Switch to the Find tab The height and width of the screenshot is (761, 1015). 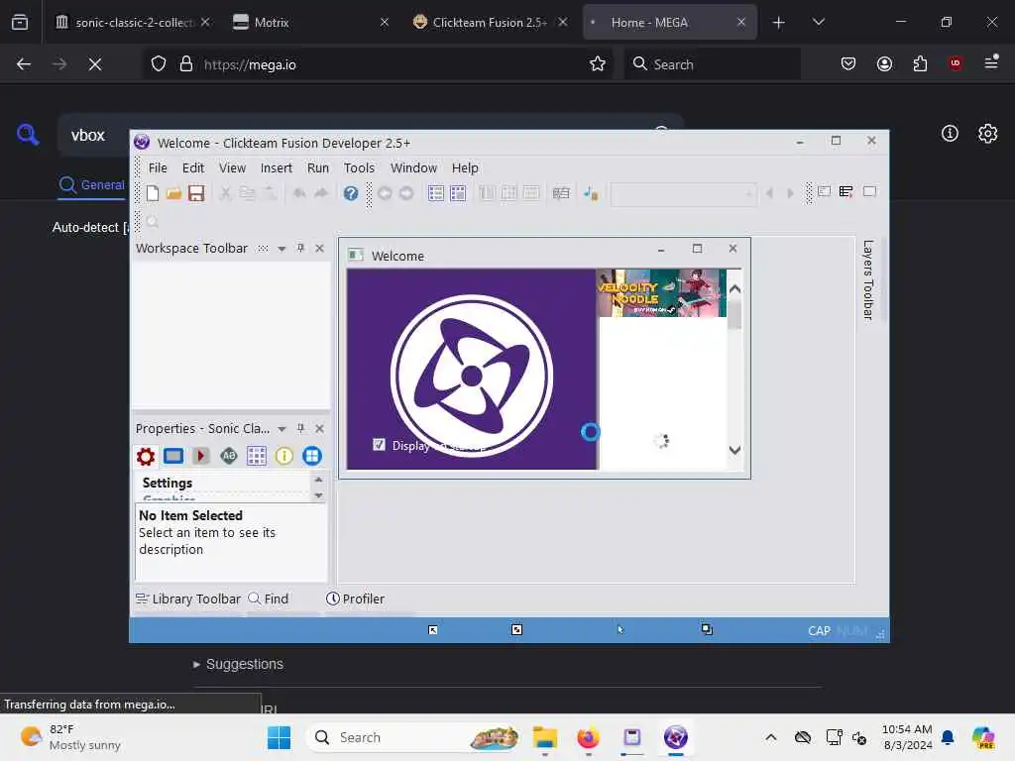(269, 598)
